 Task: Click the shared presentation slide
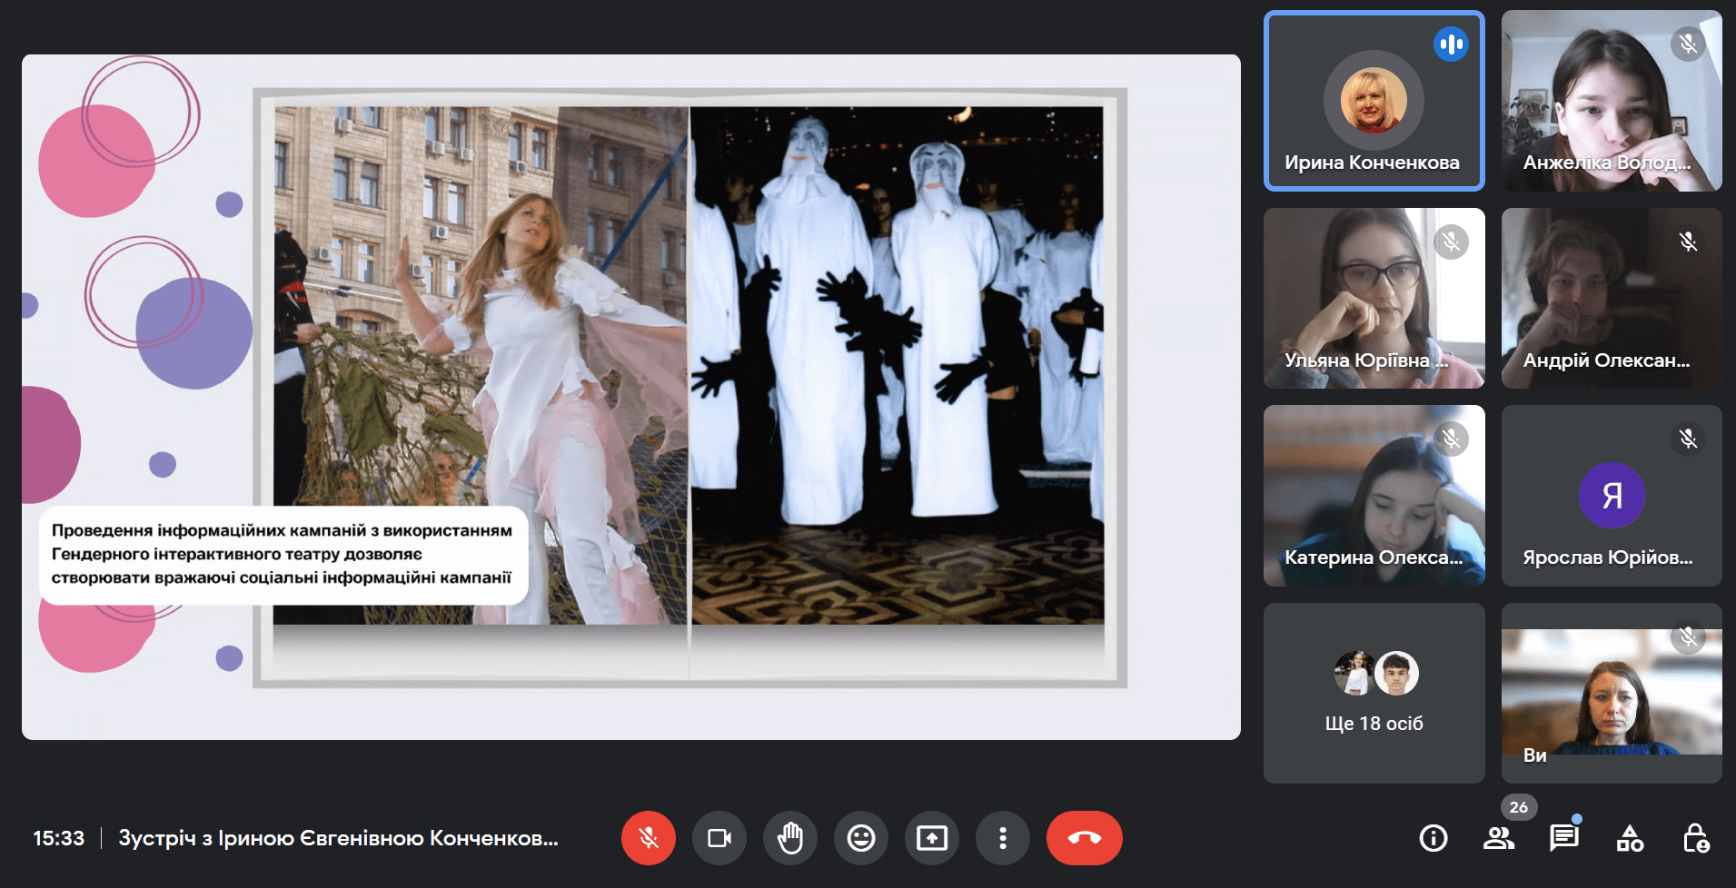point(630,397)
